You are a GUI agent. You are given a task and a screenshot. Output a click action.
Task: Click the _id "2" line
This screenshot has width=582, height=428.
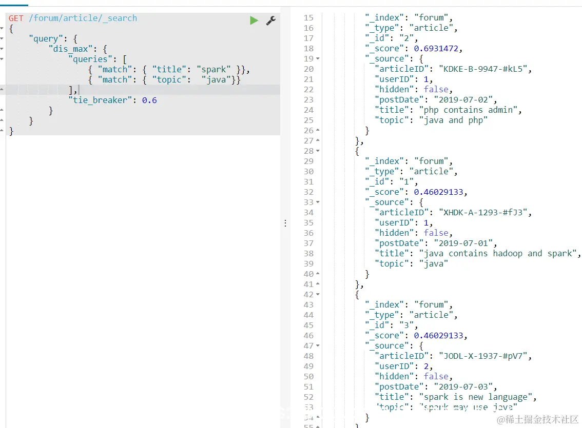coord(391,38)
